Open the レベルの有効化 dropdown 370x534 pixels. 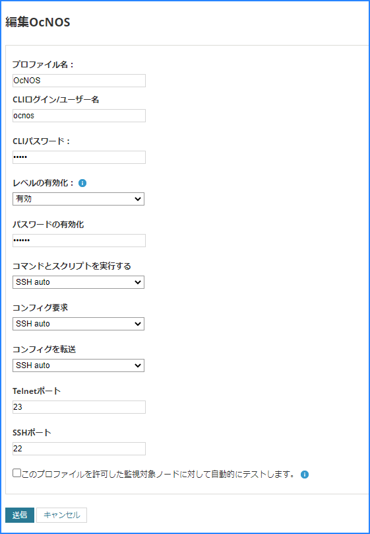tap(78, 199)
